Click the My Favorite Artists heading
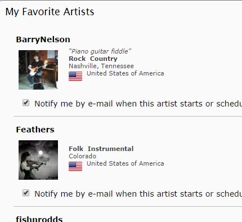This screenshot has width=242, height=222. 50,12
